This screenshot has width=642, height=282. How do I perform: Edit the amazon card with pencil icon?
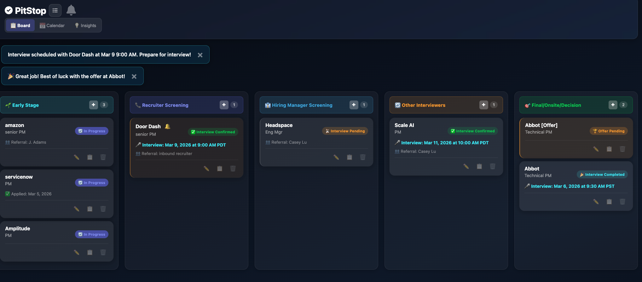(x=77, y=157)
